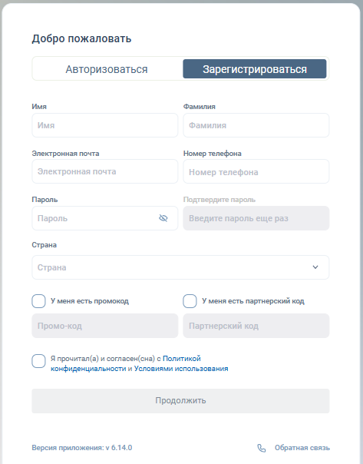The height and width of the screenshot is (464, 363).
Task: Switch to the Авторизоваться tab
Action: pos(107,69)
